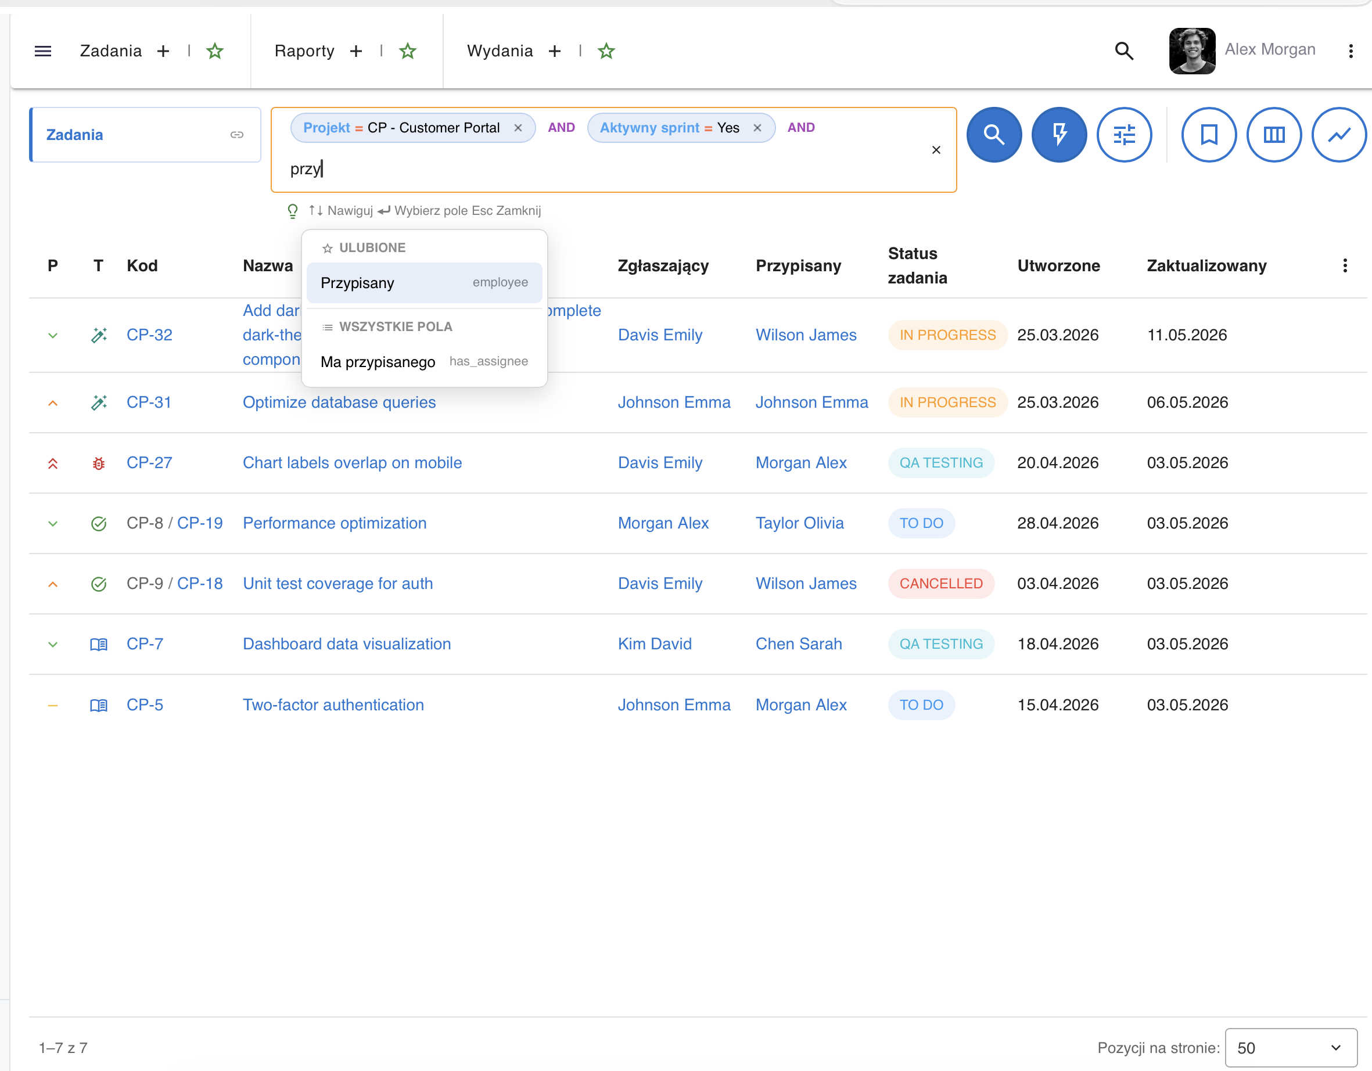This screenshot has height=1071, width=1372.
Task: Select Ma przypisanego field suggestion
Action: (x=424, y=362)
